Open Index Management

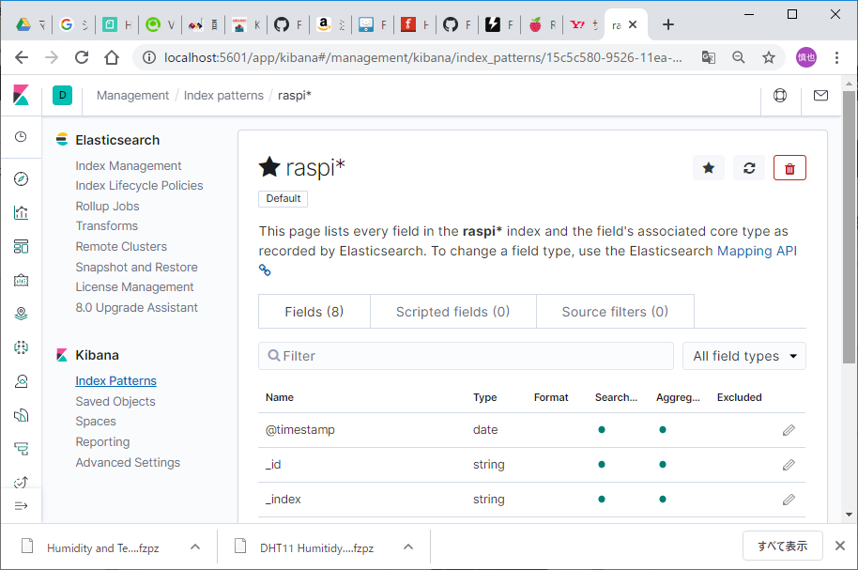click(129, 166)
